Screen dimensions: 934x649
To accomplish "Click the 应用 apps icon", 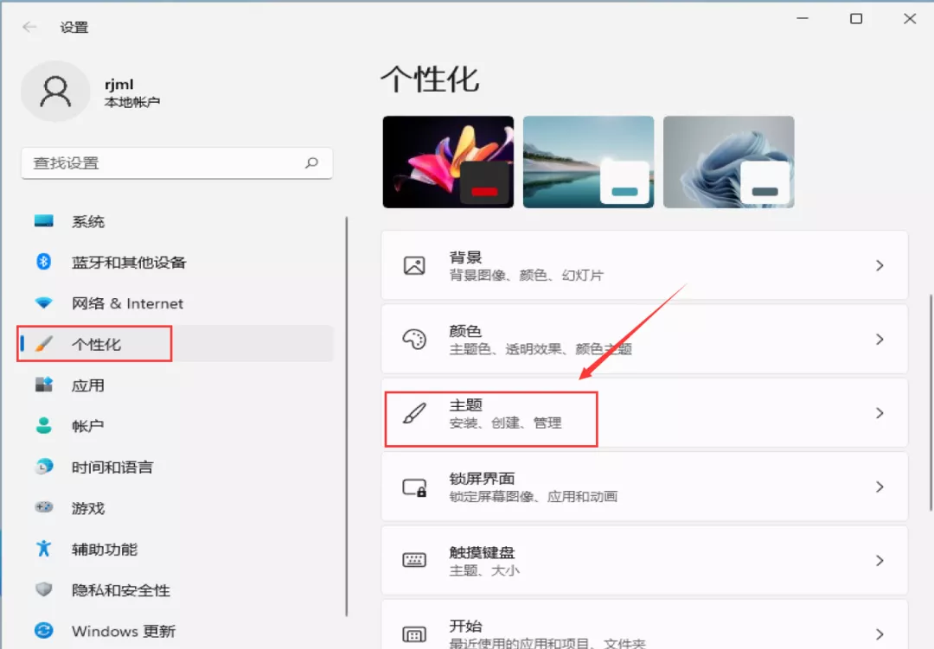I will pos(43,385).
